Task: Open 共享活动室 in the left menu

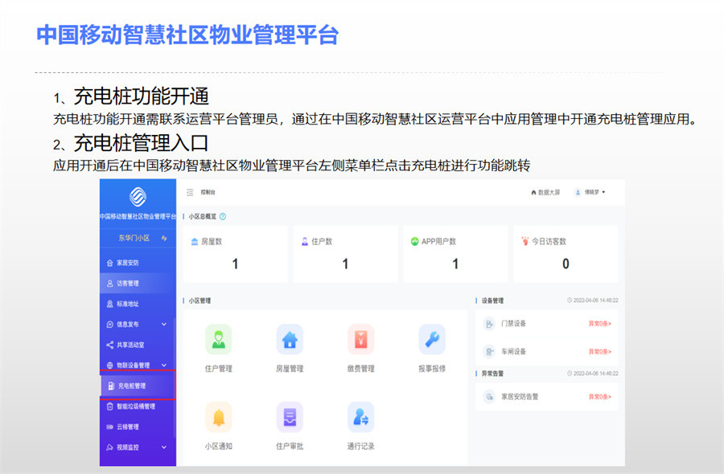Action: tap(138, 345)
